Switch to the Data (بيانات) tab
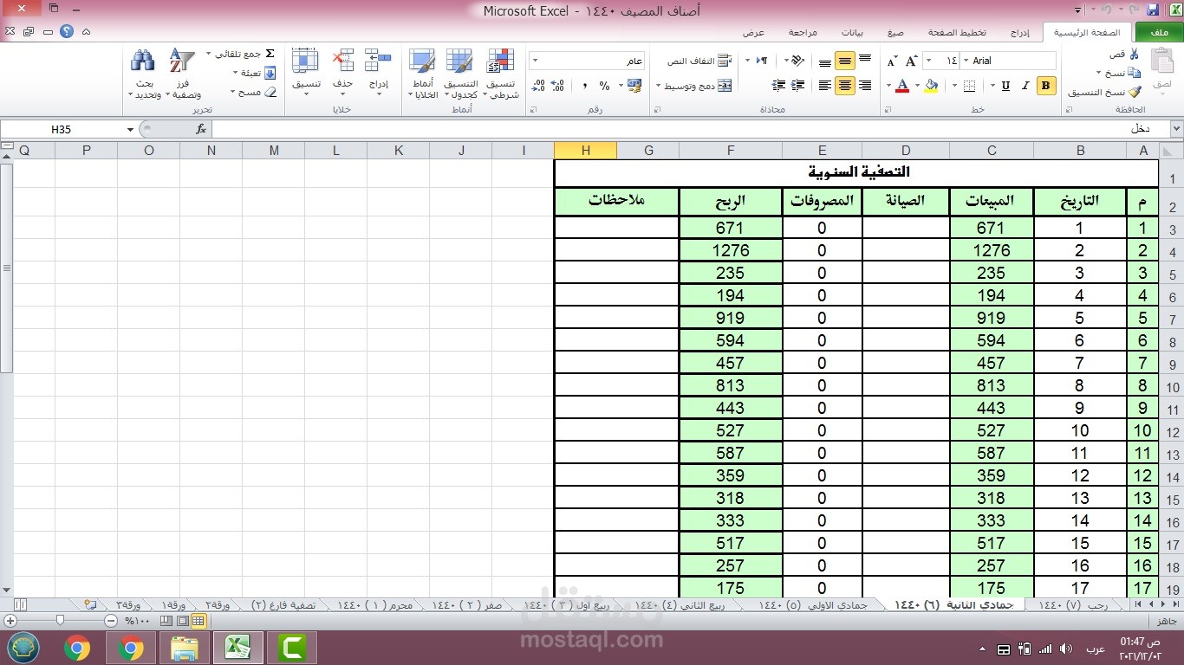Screen dimensions: 1184x665 852,32
